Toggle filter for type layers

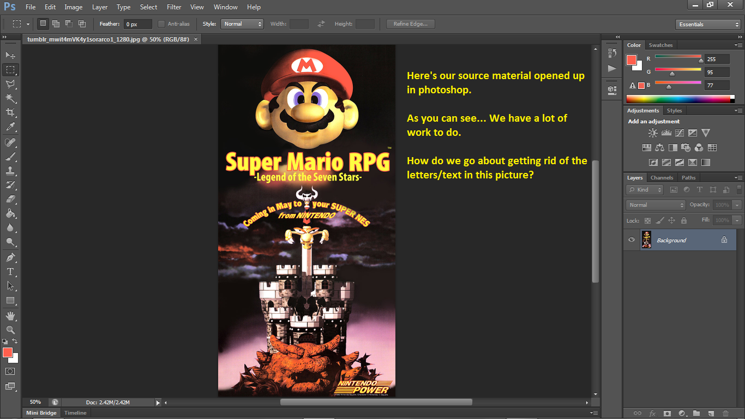tap(700, 190)
